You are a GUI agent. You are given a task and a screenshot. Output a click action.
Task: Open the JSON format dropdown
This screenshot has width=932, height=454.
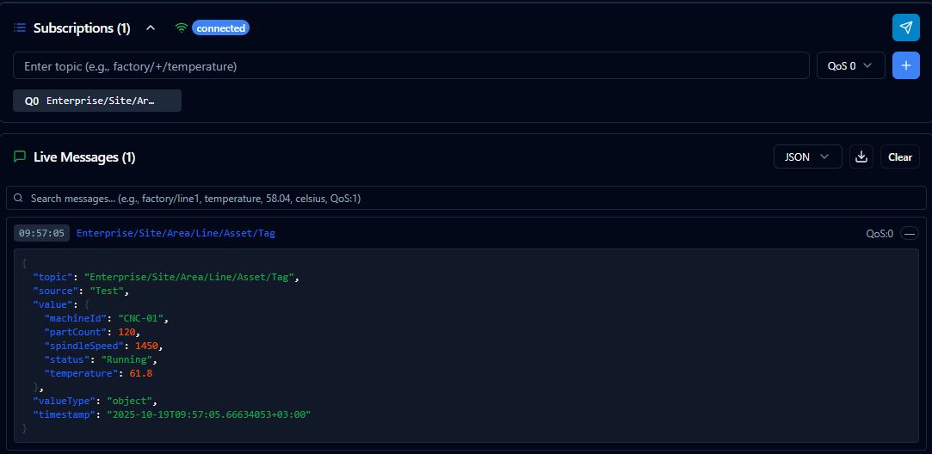(807, 156)
